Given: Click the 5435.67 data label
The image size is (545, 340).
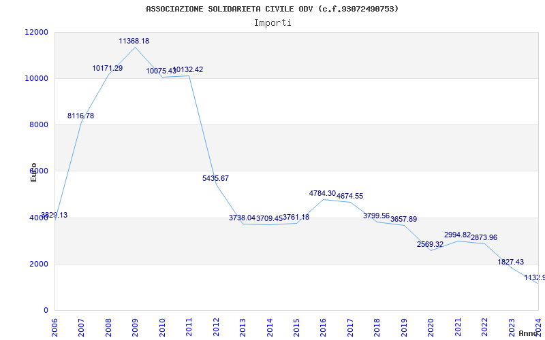Looking at the screenshot, I should [215, 178].
